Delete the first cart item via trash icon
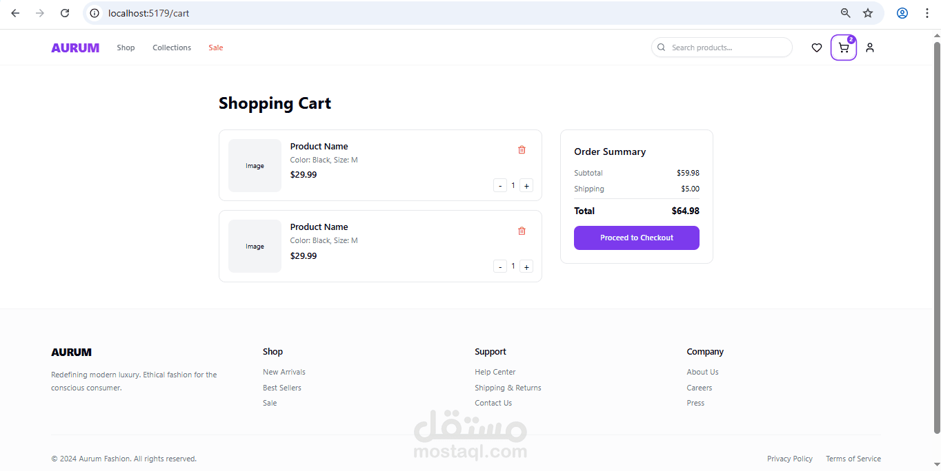This screenshot has height=471, width=941. 522,149
